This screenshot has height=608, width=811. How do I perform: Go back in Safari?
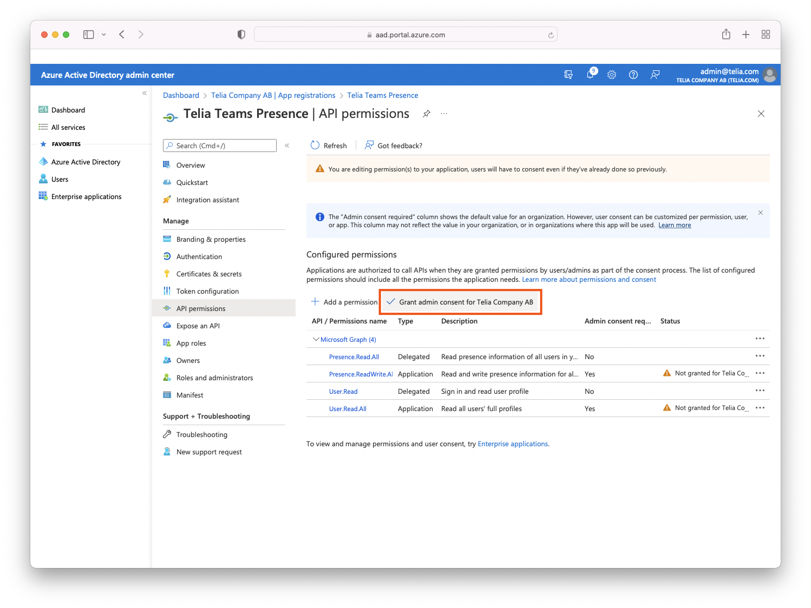tap(122, 35)
